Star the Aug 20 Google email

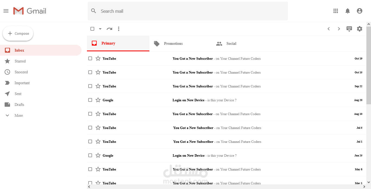(x=98, y=100)
